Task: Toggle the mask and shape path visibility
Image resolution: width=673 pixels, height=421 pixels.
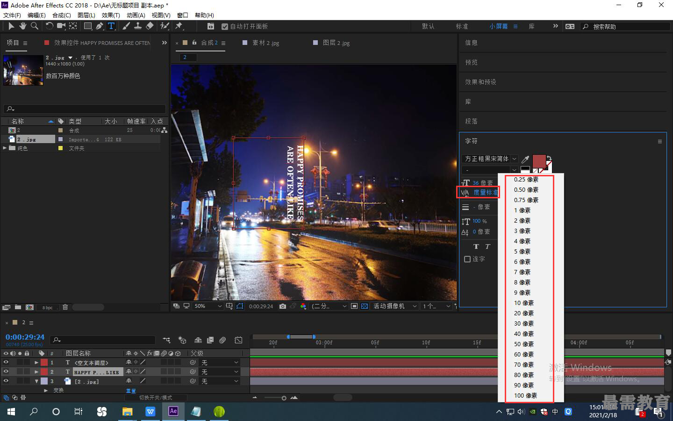Action: tap(240, 306)
